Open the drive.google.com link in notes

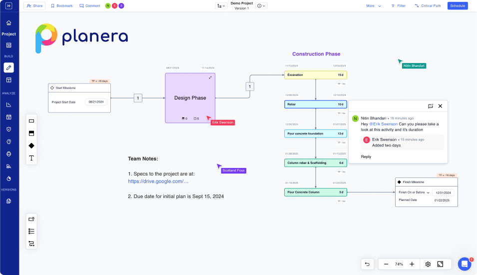click(158, 181)
